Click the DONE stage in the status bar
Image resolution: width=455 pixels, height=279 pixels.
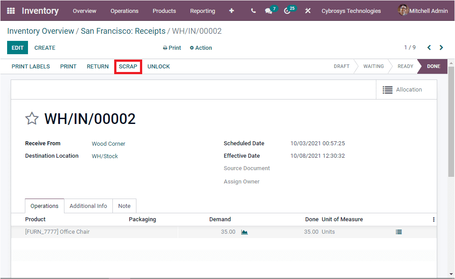[432, 66]
